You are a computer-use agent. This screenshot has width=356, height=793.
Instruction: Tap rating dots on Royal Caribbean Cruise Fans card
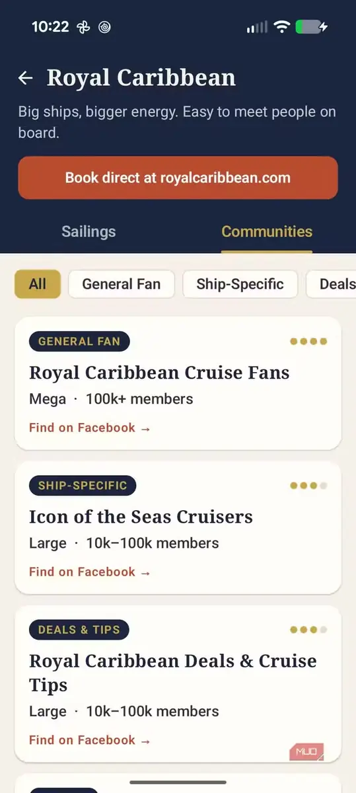click(x=308, y=342)
